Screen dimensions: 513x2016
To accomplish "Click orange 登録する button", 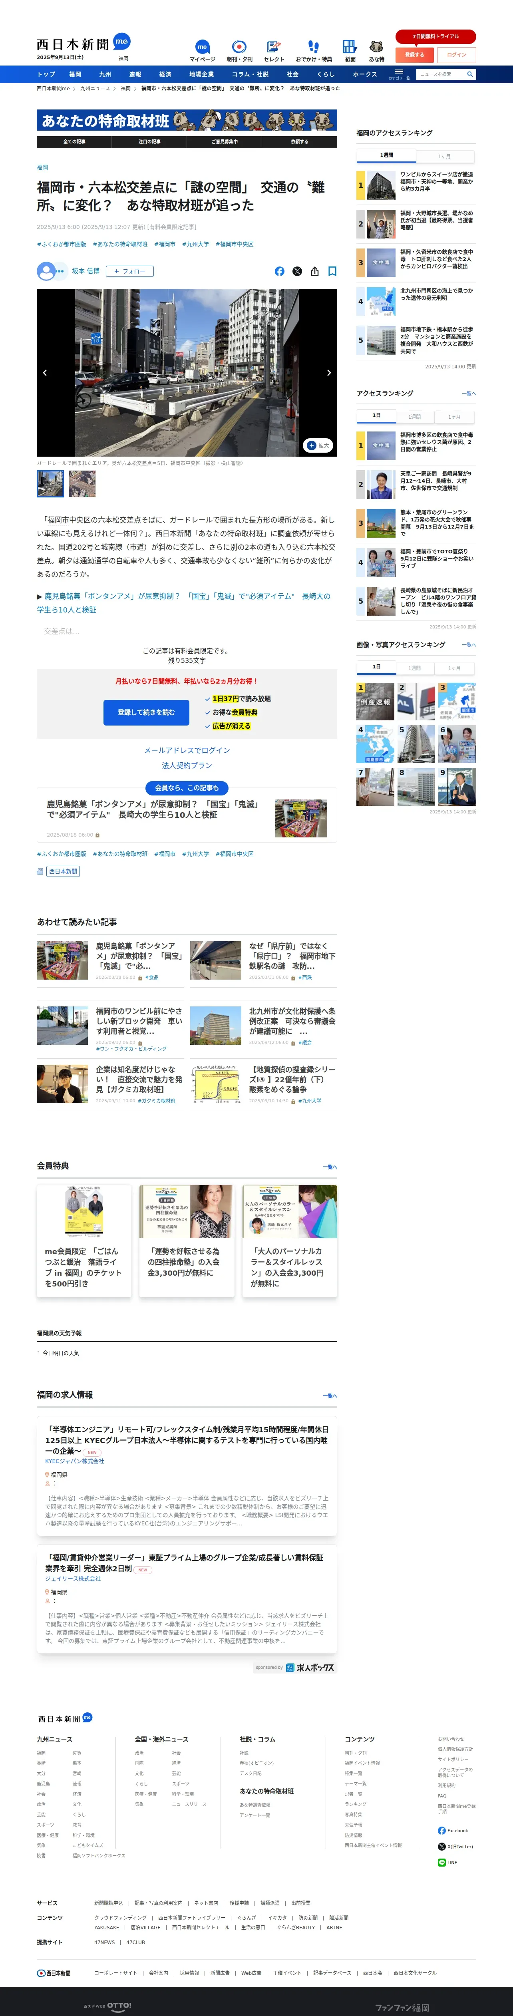I will tap(414, 55).
